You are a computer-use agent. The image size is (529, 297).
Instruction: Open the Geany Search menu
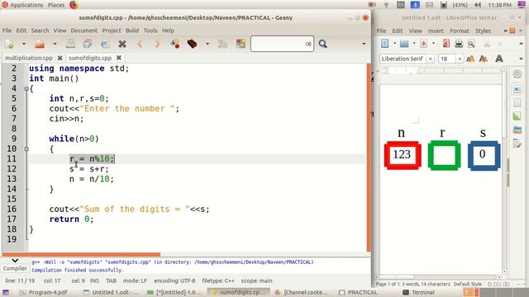[40, 31]
